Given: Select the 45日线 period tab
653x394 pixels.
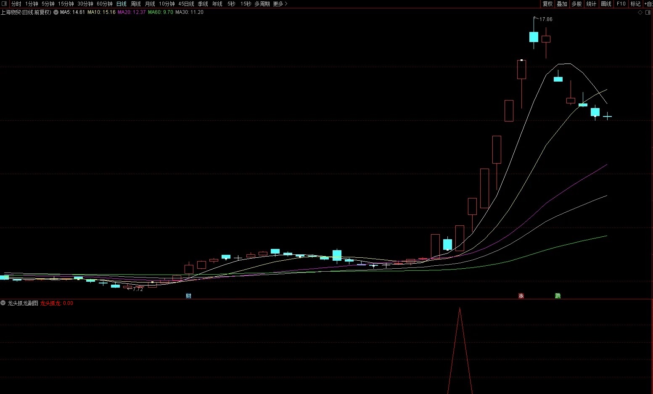Looking at the screenshot, I should click(186, 4).
